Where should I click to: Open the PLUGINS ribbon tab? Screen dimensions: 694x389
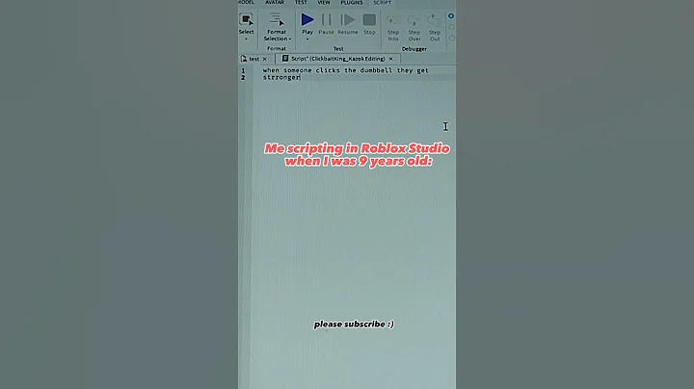(x=352, y=3)
